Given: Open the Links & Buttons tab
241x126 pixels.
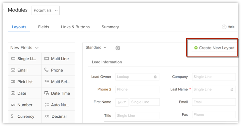Looking at the screenshot, I should click(75, 27).
